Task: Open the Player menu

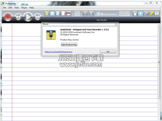Action: pyautogui.click(x=24, y=8)
